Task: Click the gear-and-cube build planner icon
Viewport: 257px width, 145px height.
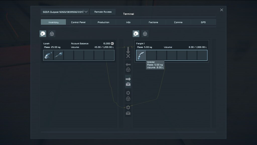Action: pos(128,96)
